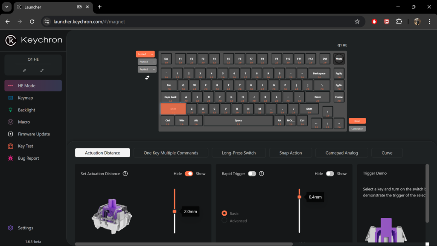This screenshot has width=437, height=246.
Task: Open the Keymap section icon
Action: (11, 98)
